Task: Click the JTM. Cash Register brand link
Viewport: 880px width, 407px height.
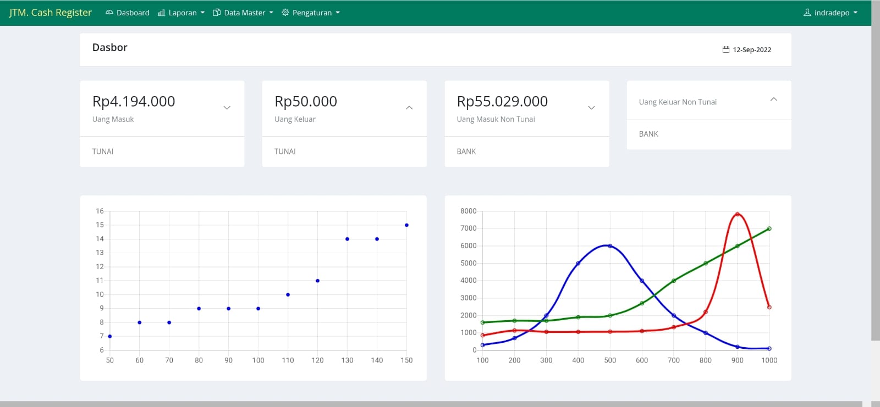Action: 50,13
